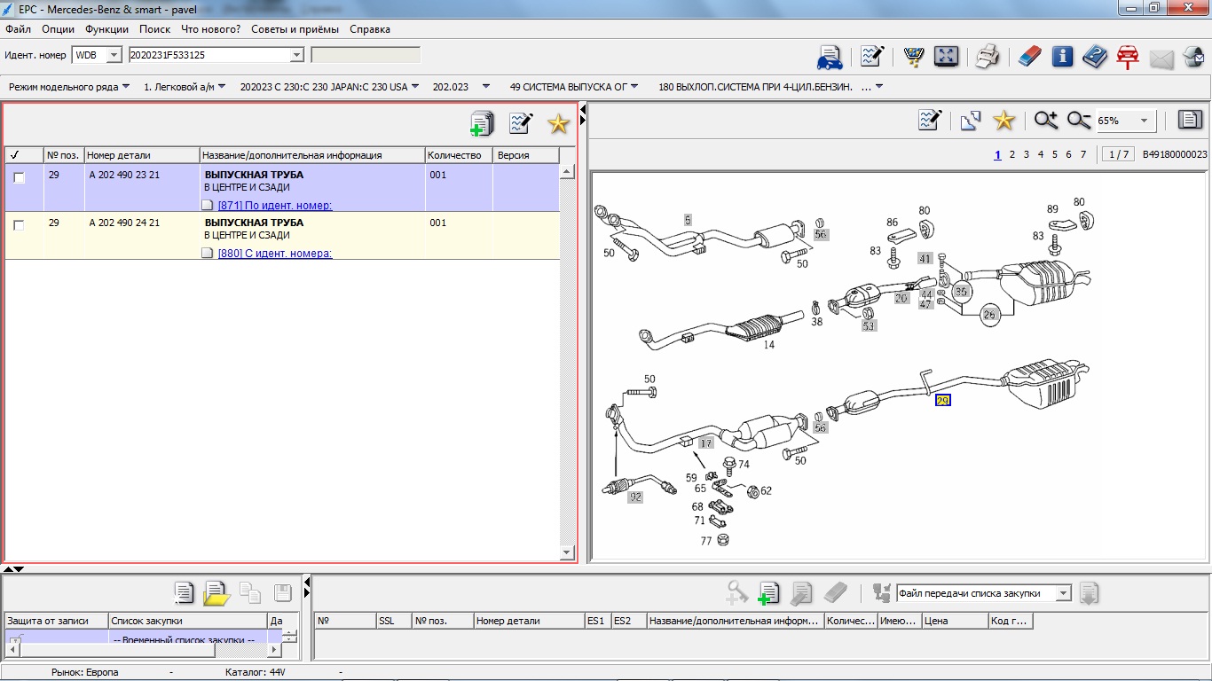This screenshot has width=1212, height=681.
Task: Open the Функции menu
Action: [x=106, y=29]
